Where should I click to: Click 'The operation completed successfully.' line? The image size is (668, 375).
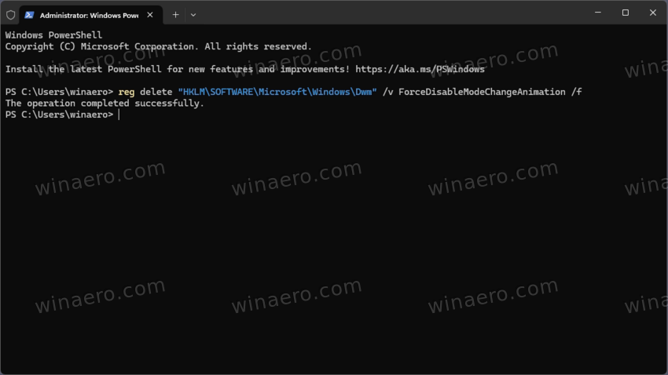point(105,104)
